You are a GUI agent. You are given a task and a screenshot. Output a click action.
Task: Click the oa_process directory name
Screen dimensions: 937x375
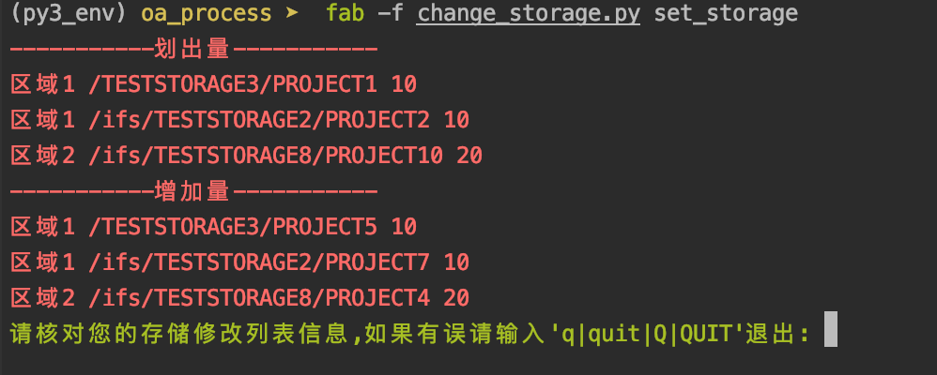(x=206, y=13)
